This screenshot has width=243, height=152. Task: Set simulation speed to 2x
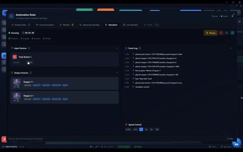pyautogui.click(x=146, y=130)
